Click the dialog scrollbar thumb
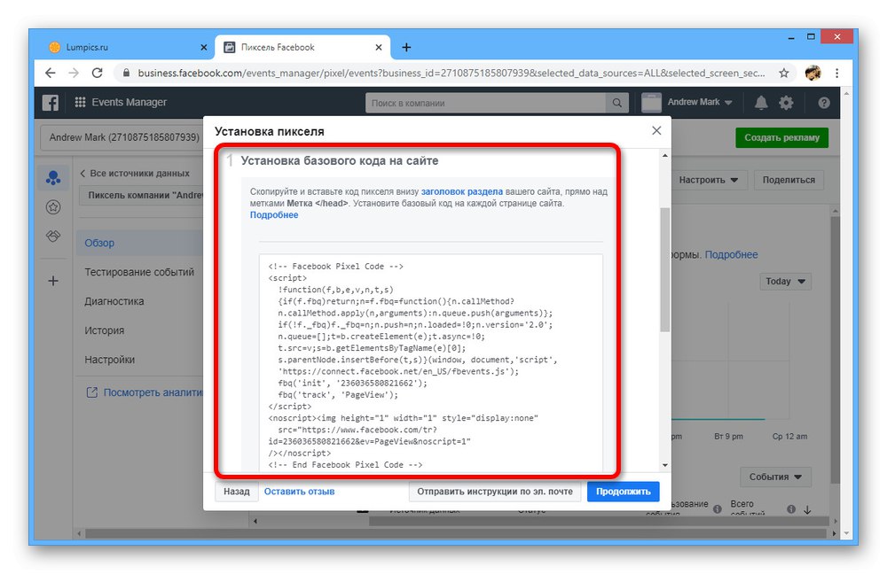The width and height of the screenshot is (887, 574). pos(664,269)
